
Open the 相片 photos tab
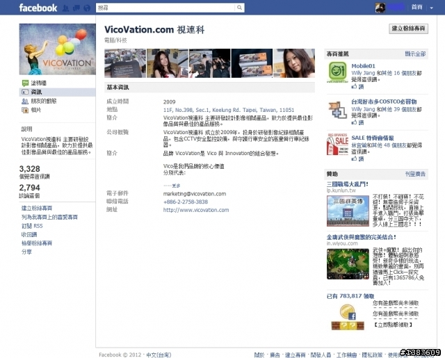[x=36, y=110]
